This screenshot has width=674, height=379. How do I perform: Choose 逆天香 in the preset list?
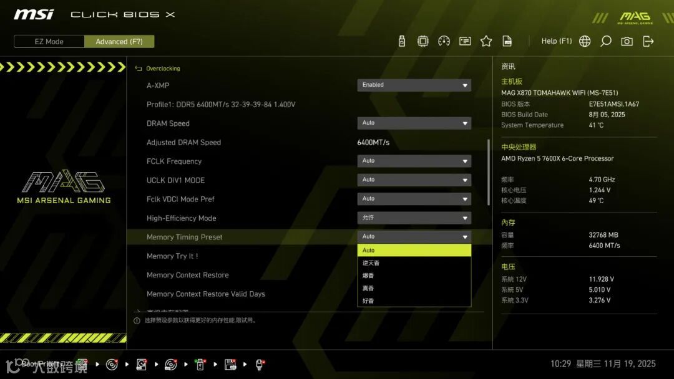(x=414, y=263)
